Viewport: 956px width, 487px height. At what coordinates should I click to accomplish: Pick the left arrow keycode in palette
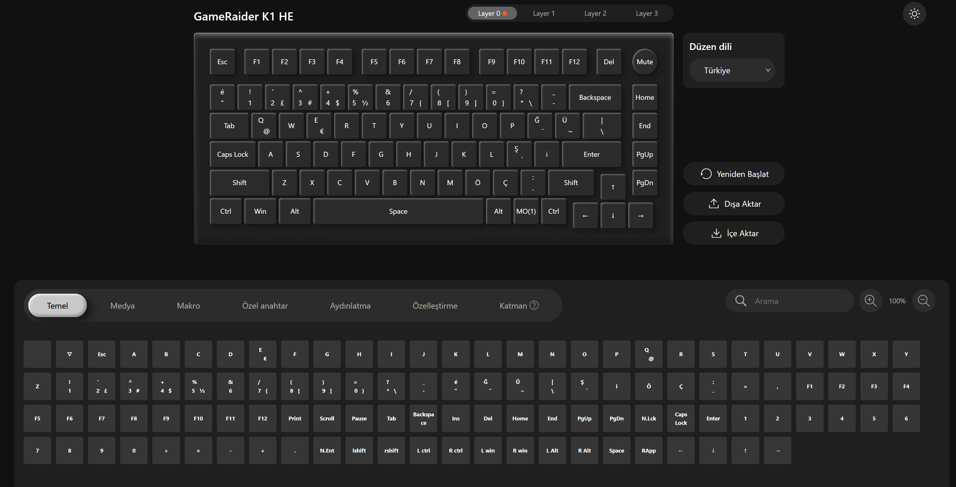click(681, 451)
